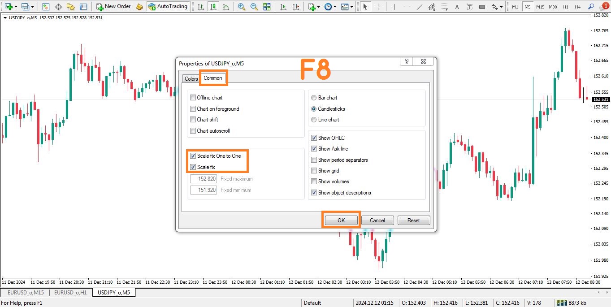This screenshot has width=611, height=307.
Task: Open the new chart dropdown arrow
Action: click(x=16, y=7)
